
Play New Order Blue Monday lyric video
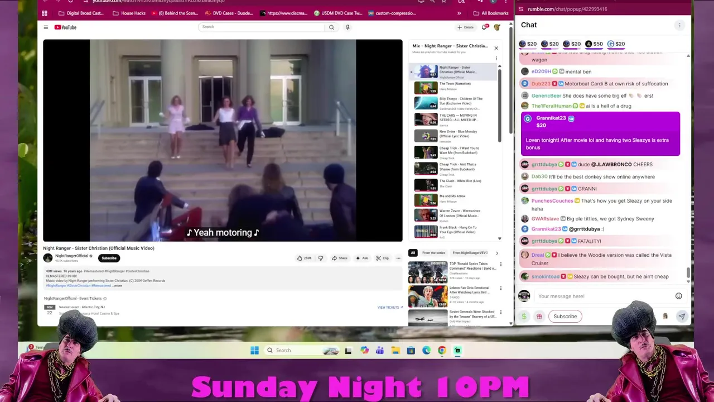pyautogui.click(x=453, y=136)
